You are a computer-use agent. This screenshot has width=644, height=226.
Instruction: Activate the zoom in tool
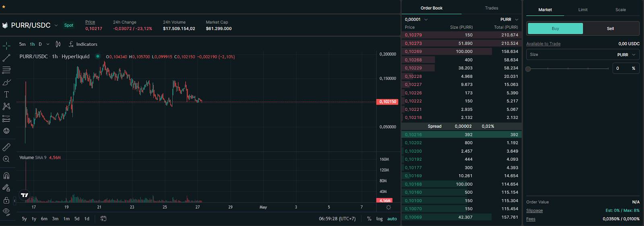pos(6,159)
